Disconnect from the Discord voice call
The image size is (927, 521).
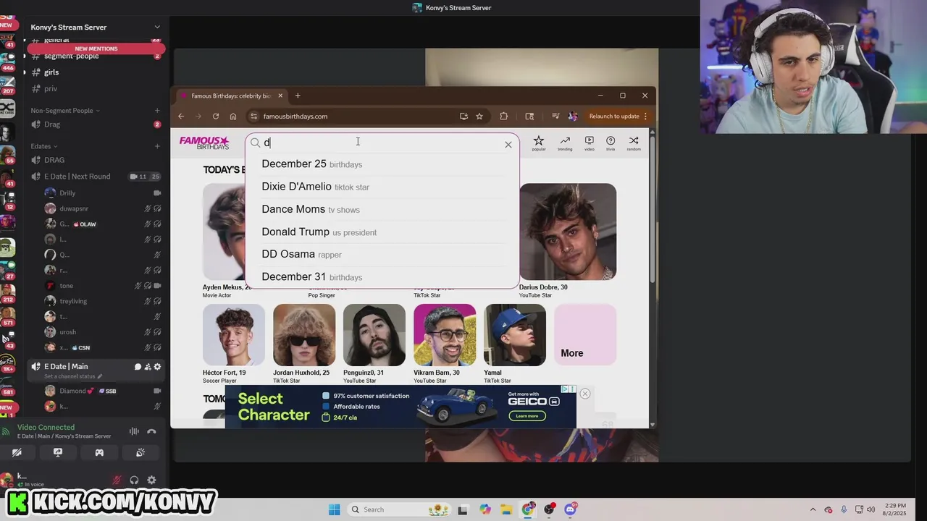pos(151,431)
